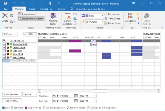Toggle the Kathy Krause checkbox

(x=4, y=47)
